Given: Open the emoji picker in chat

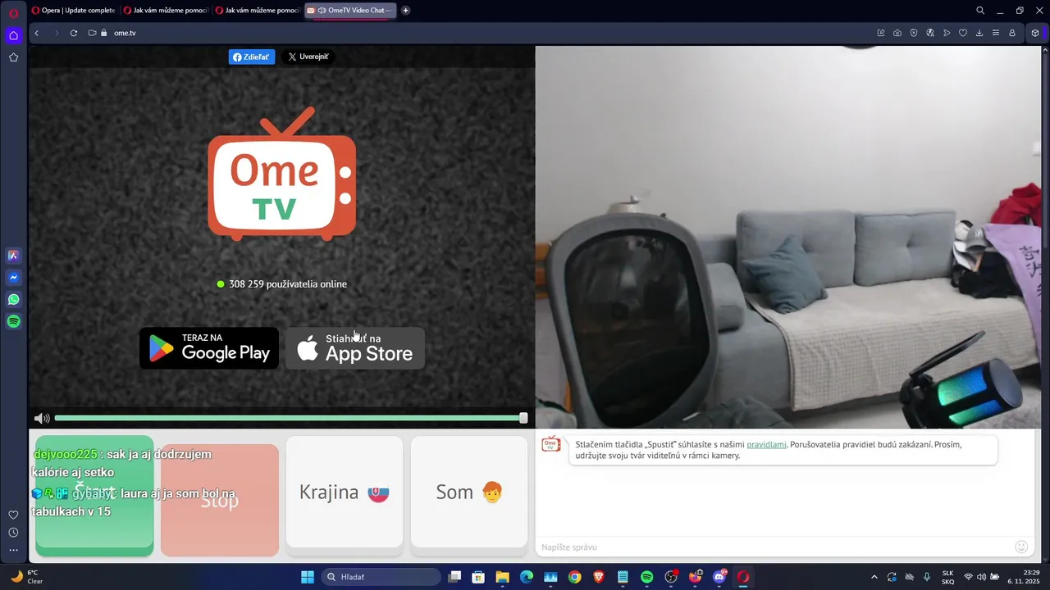Looking at the screenshot, I should [x=1021, y=547].
